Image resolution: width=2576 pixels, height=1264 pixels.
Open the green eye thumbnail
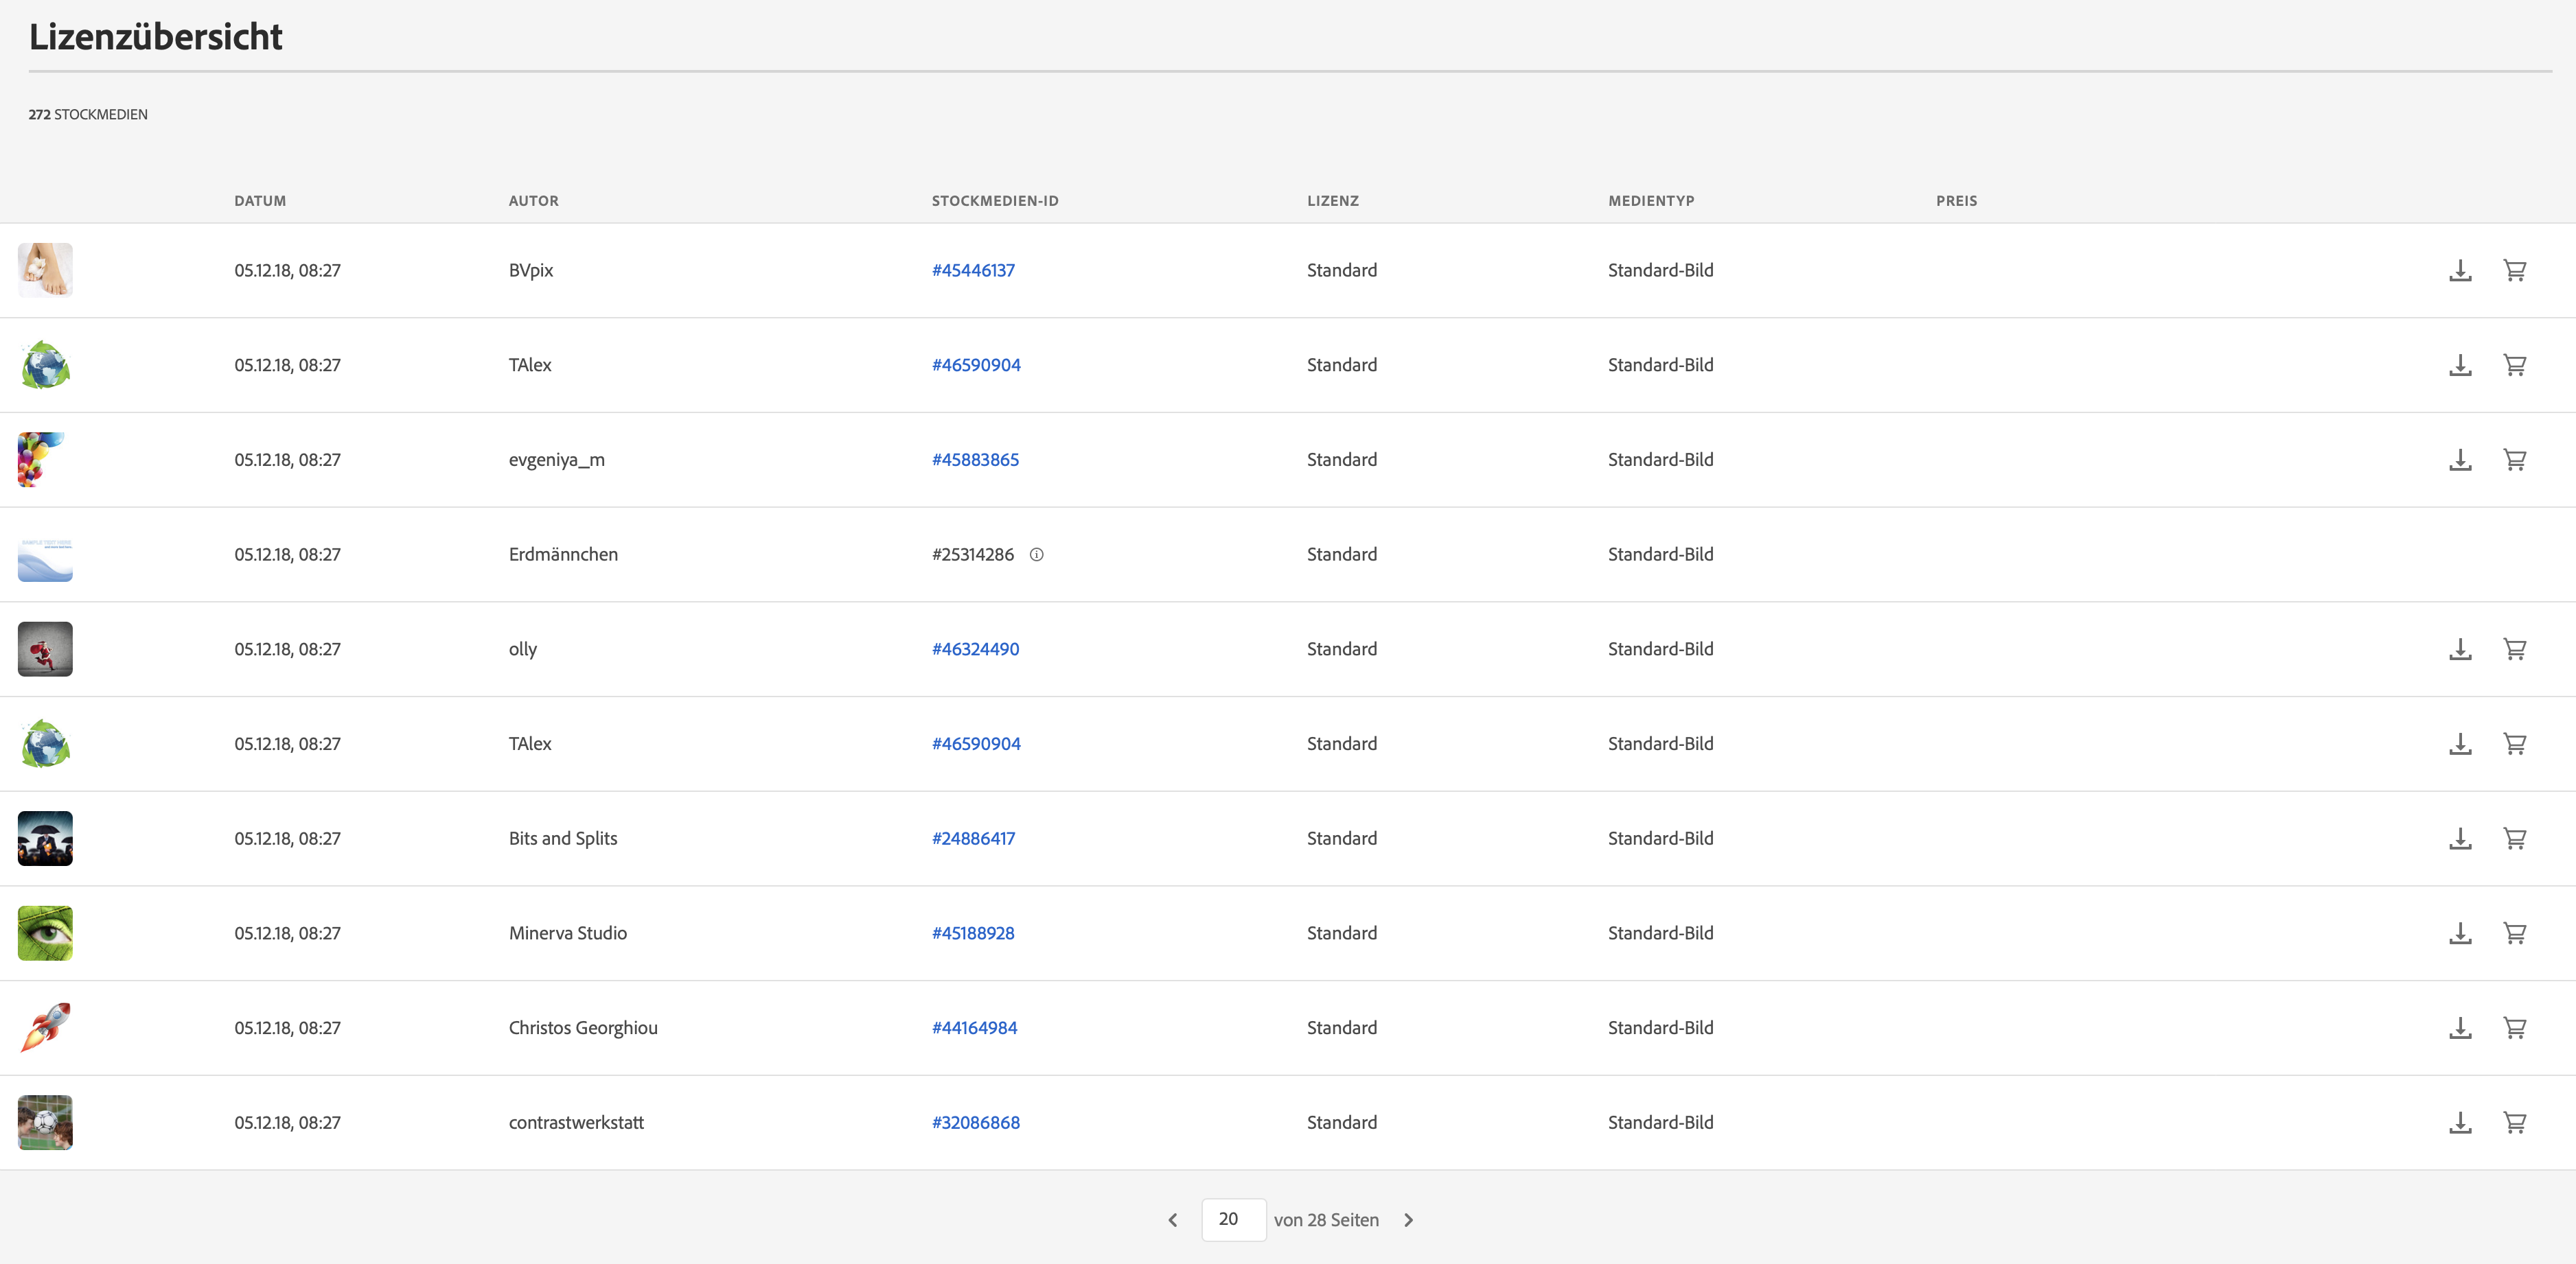[45, 933]
